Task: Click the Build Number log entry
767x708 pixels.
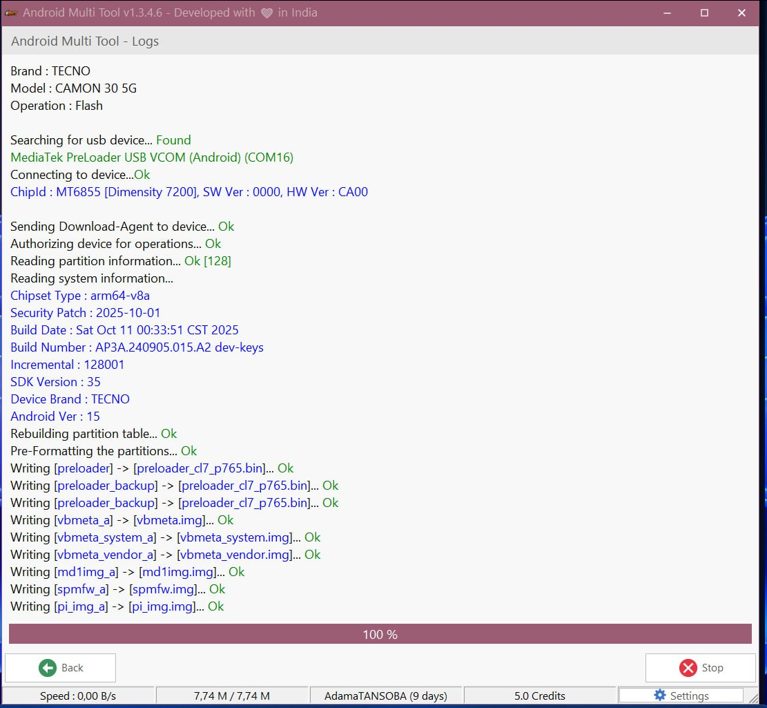Action: coord(137,347)
